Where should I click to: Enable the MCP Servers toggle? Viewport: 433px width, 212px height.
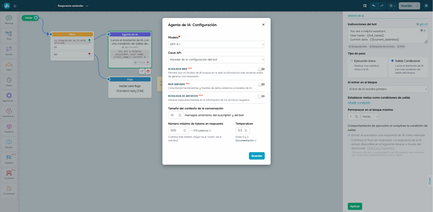pyautogui.click(x=261, y=85)
